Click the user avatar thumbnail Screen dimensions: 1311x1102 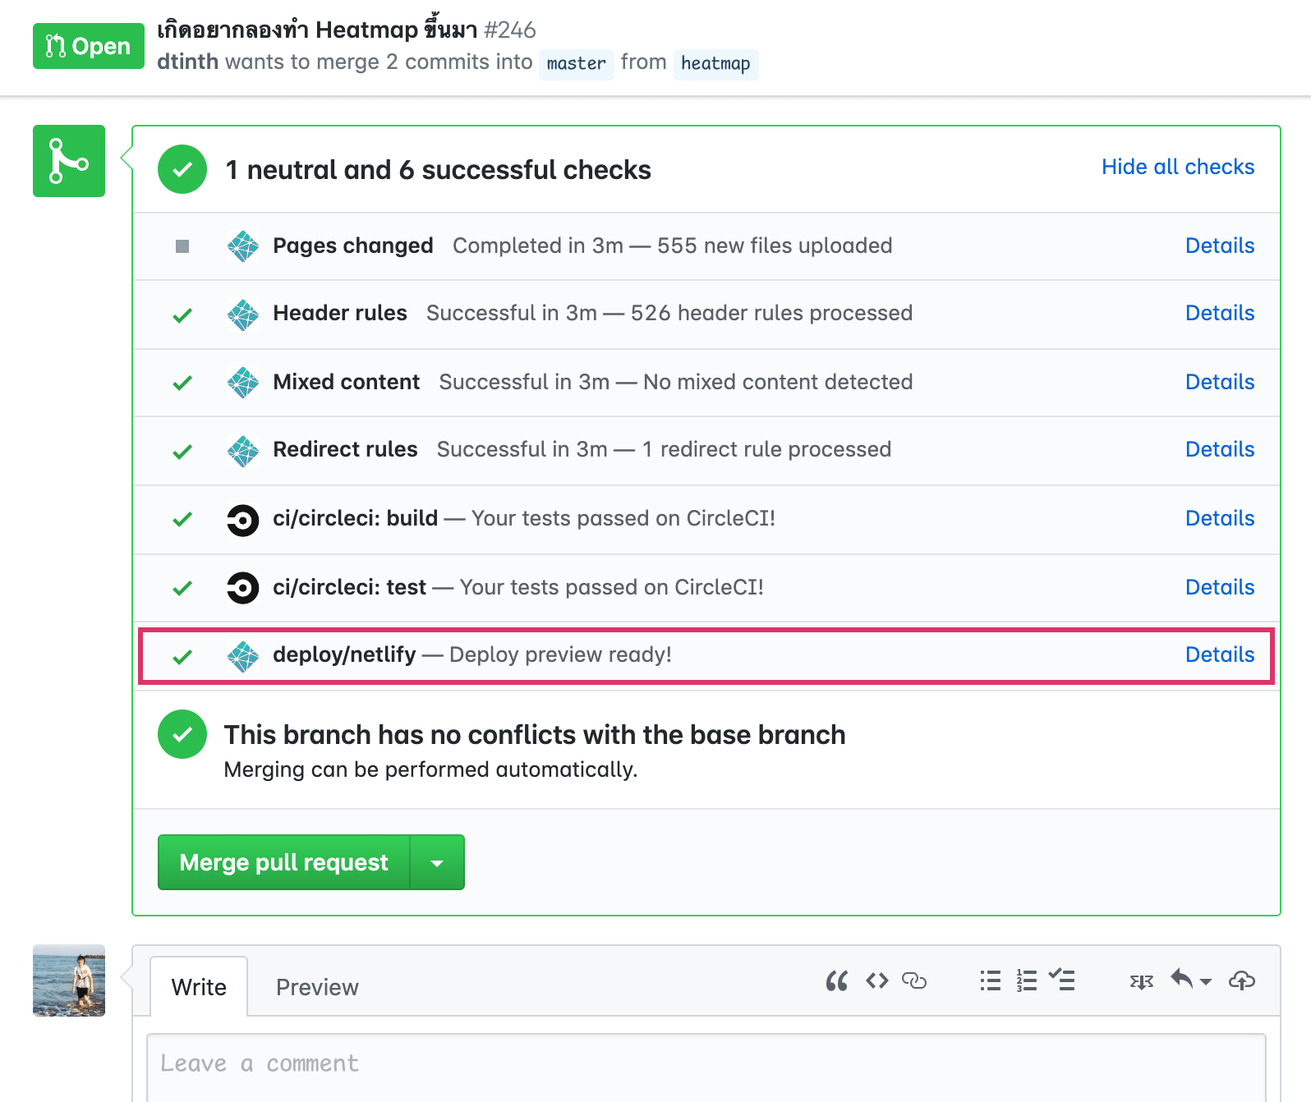coord(69,980)
